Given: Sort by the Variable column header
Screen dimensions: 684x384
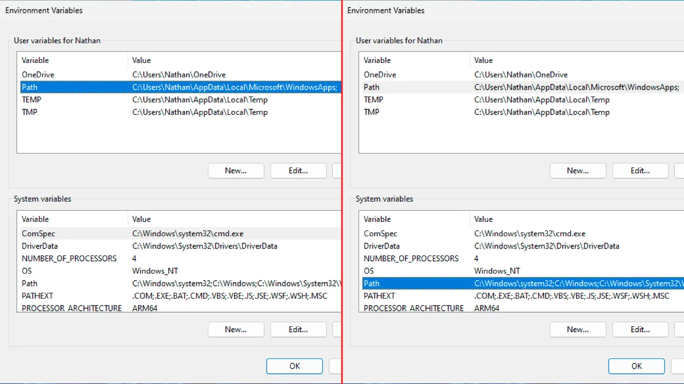Looking at the screenshot, I should [x=35, y=60].
